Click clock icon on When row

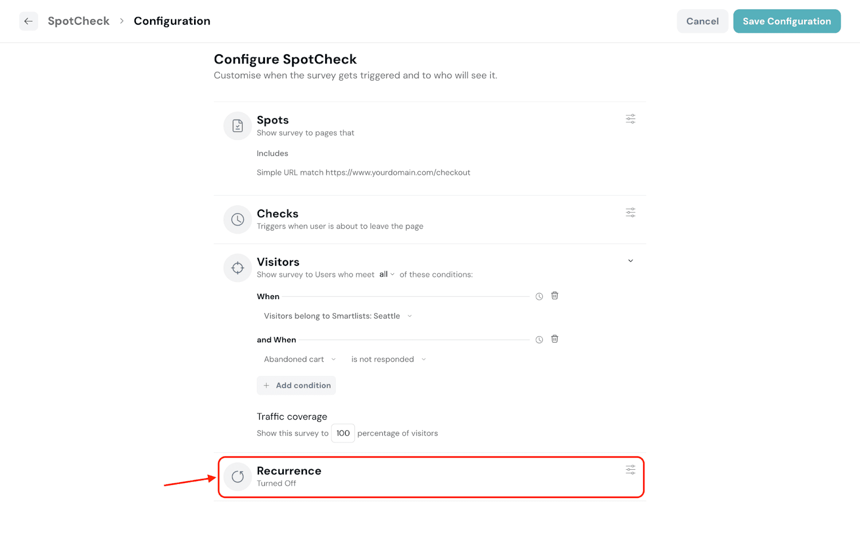(539, 296)
